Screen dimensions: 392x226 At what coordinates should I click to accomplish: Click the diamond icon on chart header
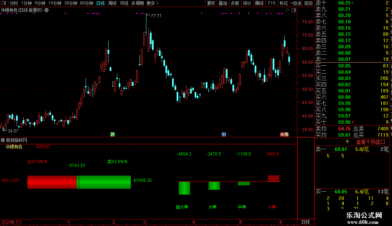pyautogui.click(x=288, y=10)
